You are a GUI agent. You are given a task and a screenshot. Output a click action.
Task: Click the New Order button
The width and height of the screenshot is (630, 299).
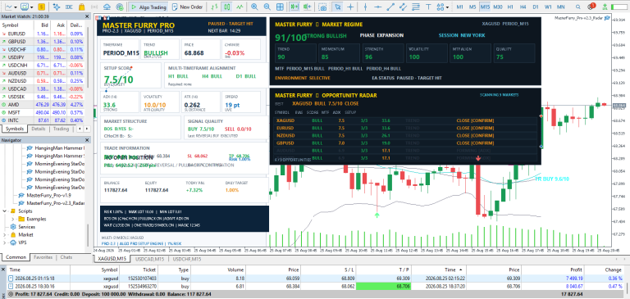188,7
